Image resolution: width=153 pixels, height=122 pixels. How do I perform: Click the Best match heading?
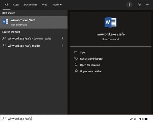coord(9,13)
